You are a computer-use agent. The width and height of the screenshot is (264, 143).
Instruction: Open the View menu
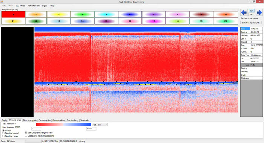tap(11, 6)
